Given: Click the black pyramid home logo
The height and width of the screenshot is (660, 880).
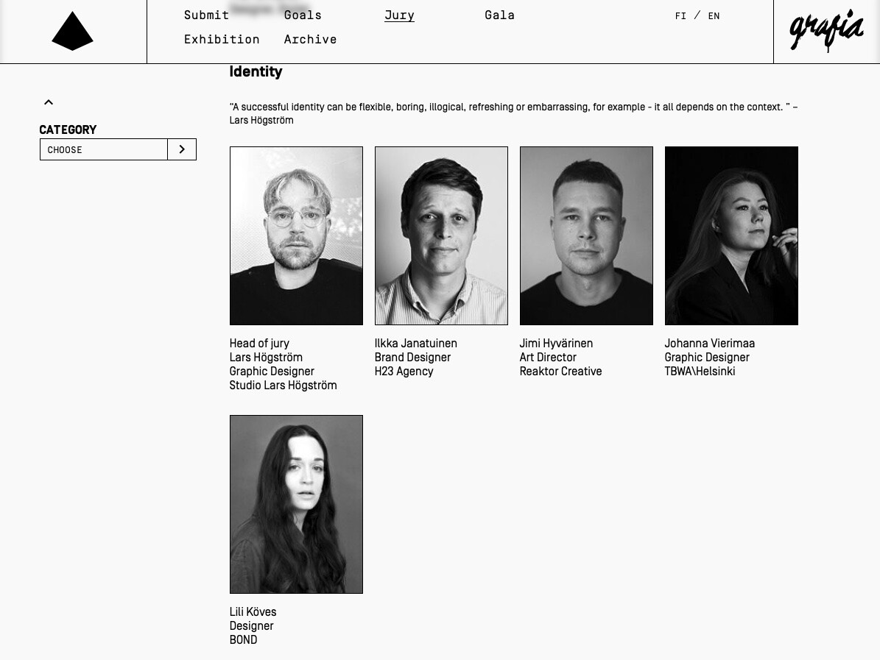Looking at the screenshot, I should coord(72,32).
